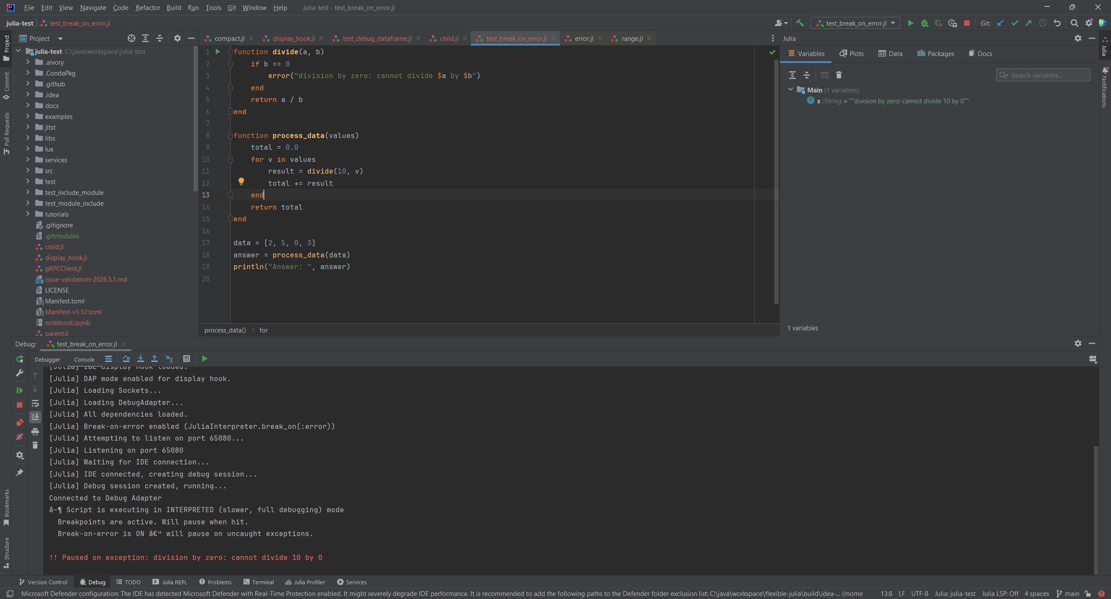Start debugging with the bug icon
The image size is (1111, 599).
pyautogui.click(x=925, y=23)
